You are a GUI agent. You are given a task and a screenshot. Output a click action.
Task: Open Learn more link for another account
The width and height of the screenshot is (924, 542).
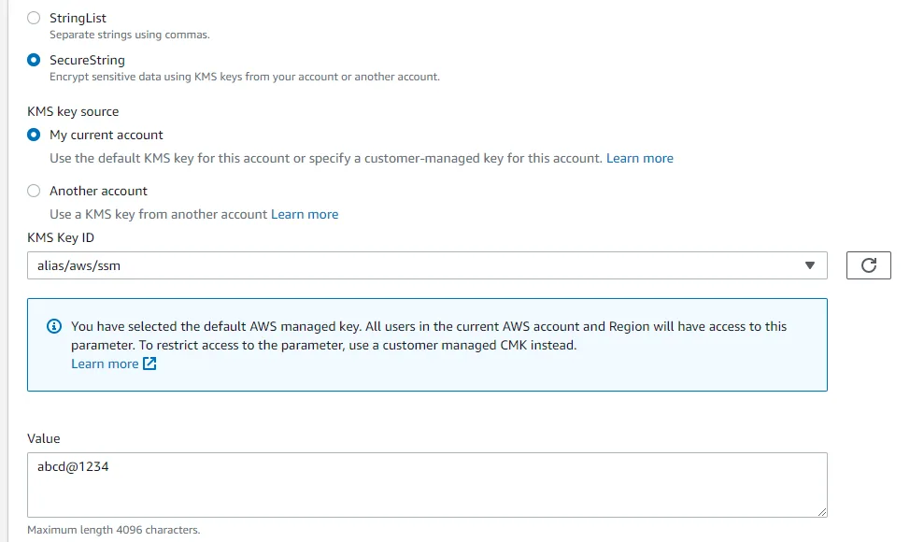point(305,214)
